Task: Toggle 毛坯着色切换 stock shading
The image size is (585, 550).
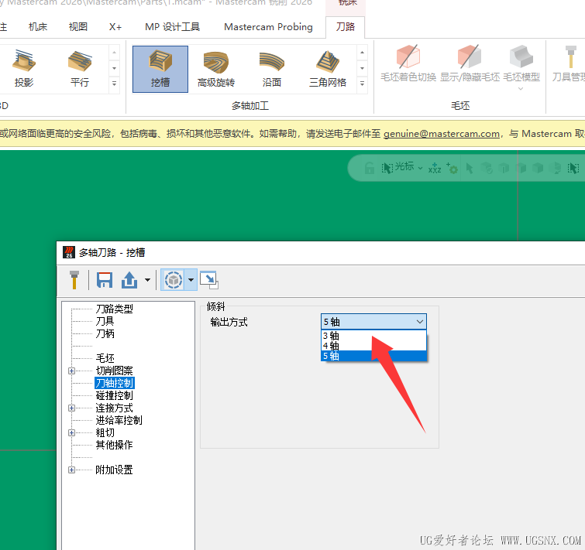Action: (x=408, y=63)
